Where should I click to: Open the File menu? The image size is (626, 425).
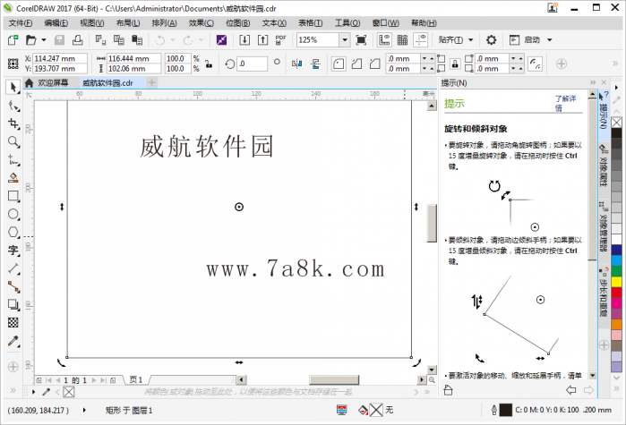pos(21,23)
